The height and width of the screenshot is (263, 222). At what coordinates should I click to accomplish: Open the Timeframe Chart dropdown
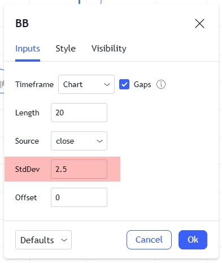(86, 84)
